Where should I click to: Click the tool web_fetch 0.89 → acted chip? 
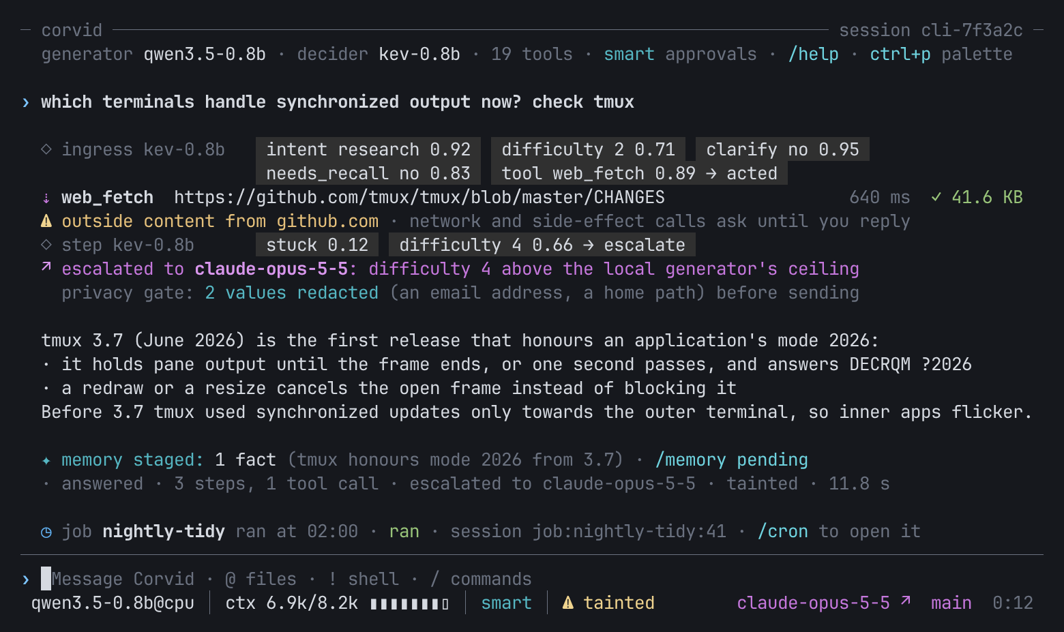[639, 173]
